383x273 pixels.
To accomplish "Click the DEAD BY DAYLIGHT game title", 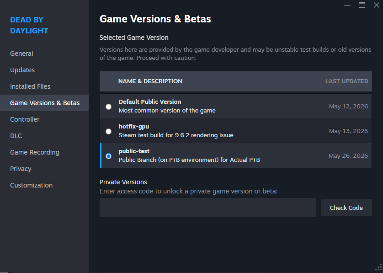I will 29,25.
